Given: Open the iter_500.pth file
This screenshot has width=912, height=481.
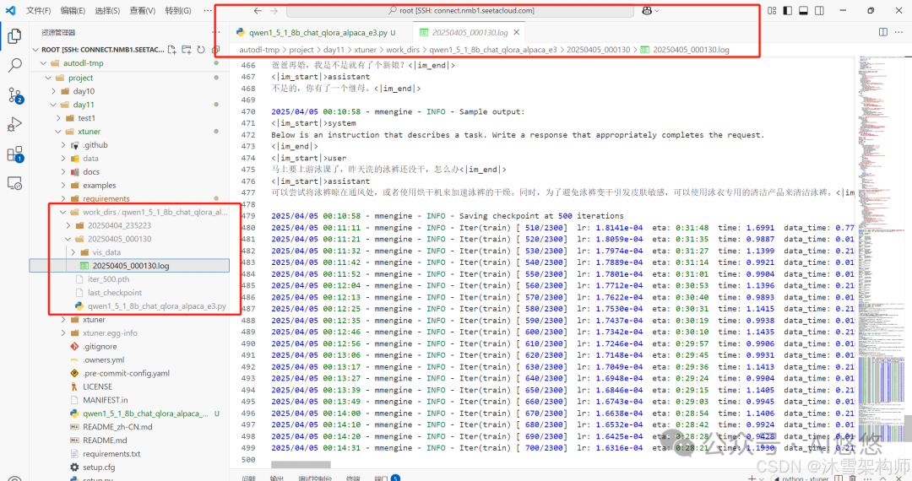Looking at the screenshot, I should click(x=108, y=279).
